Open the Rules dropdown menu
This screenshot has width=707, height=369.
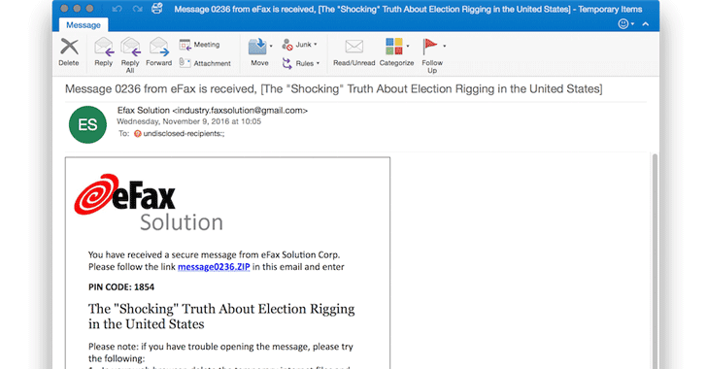[x=318, y=63]
